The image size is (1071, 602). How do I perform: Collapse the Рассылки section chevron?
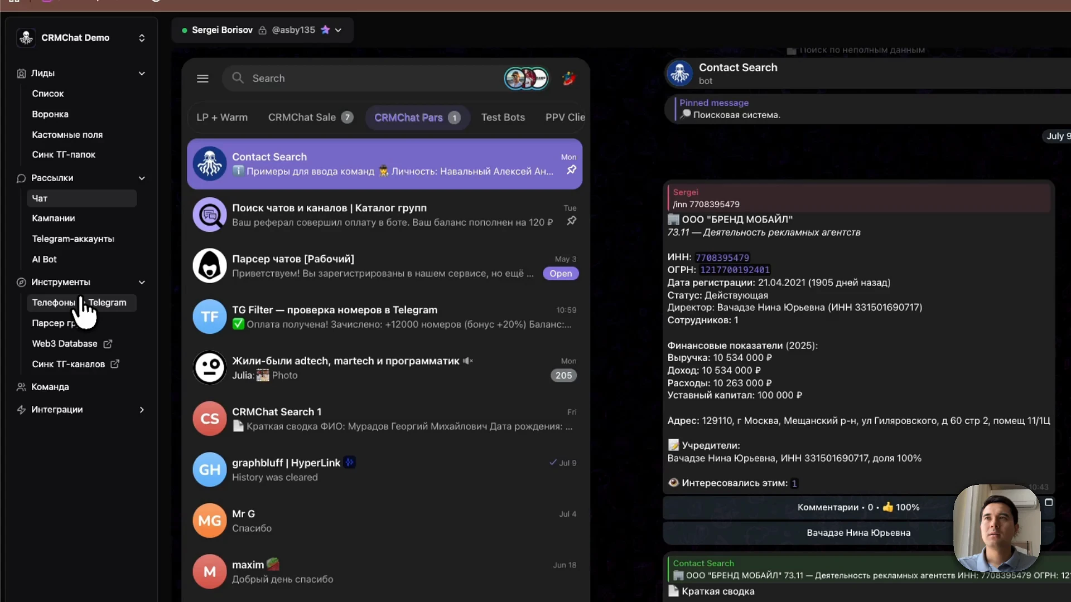tap(142, 178)
